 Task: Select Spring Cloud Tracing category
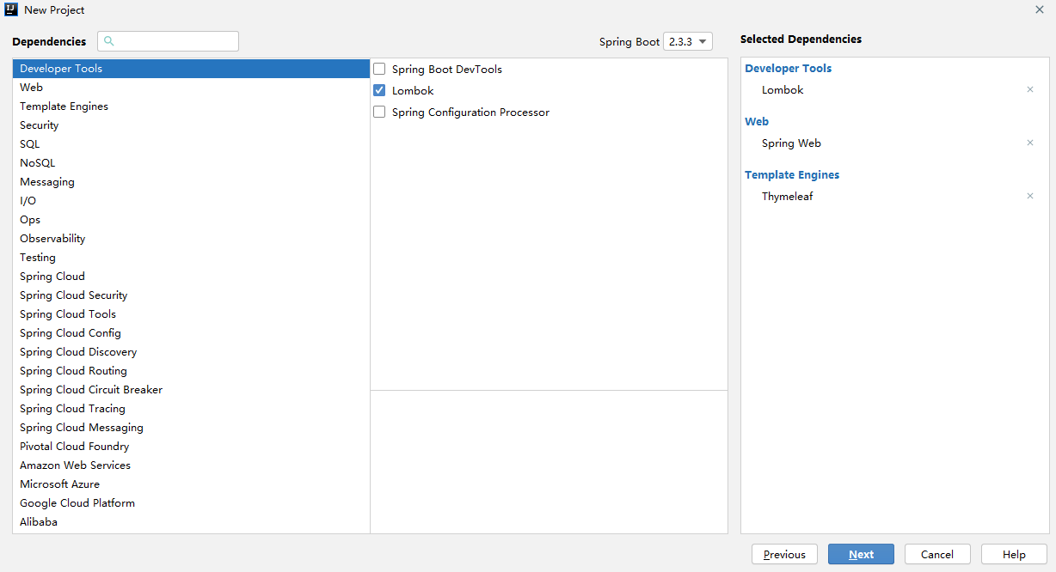click(191, 409)
